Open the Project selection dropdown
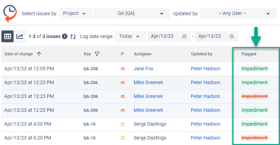This screenshot has width=280, height=145. (x=75, y=13)
